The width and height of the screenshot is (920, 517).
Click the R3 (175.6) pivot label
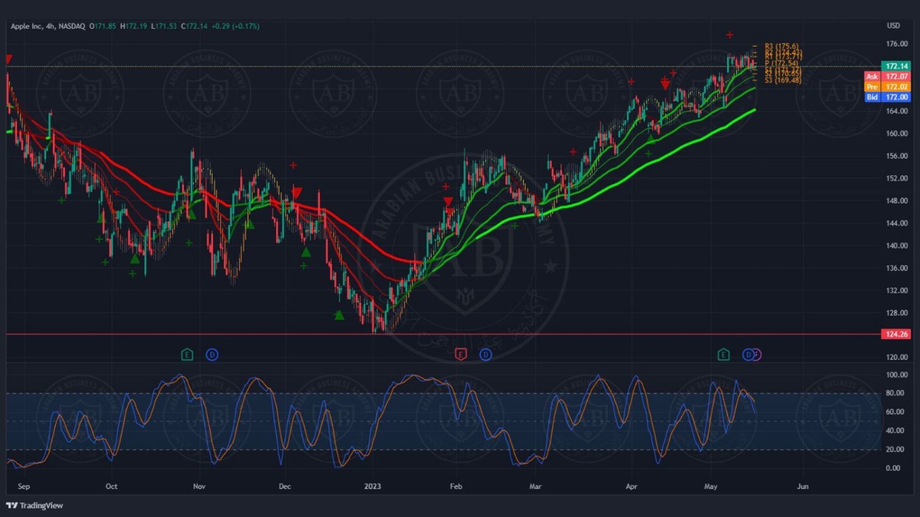[x=781, y=47]
